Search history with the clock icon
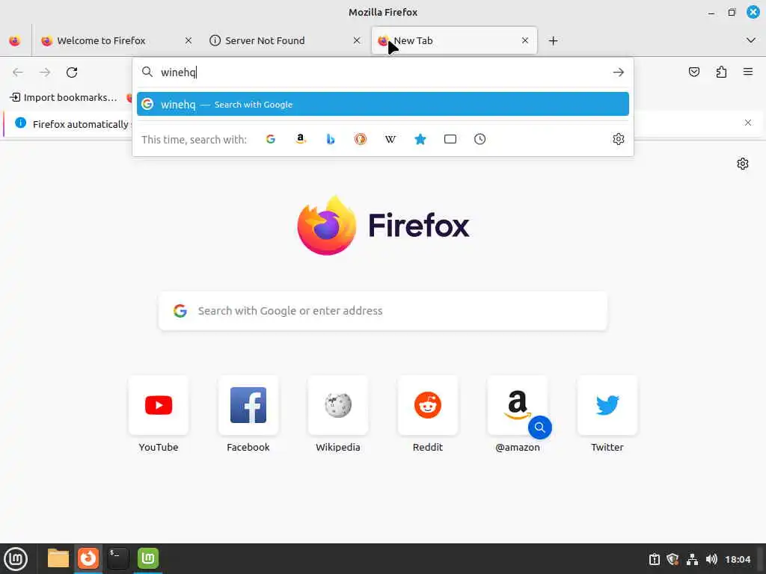The image size is (766, 574). click(x=479, y=139)
